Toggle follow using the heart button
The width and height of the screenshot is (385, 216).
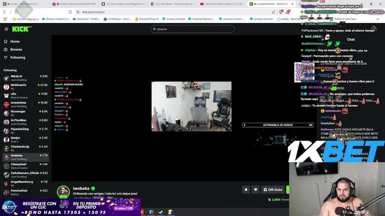[256, 190]
